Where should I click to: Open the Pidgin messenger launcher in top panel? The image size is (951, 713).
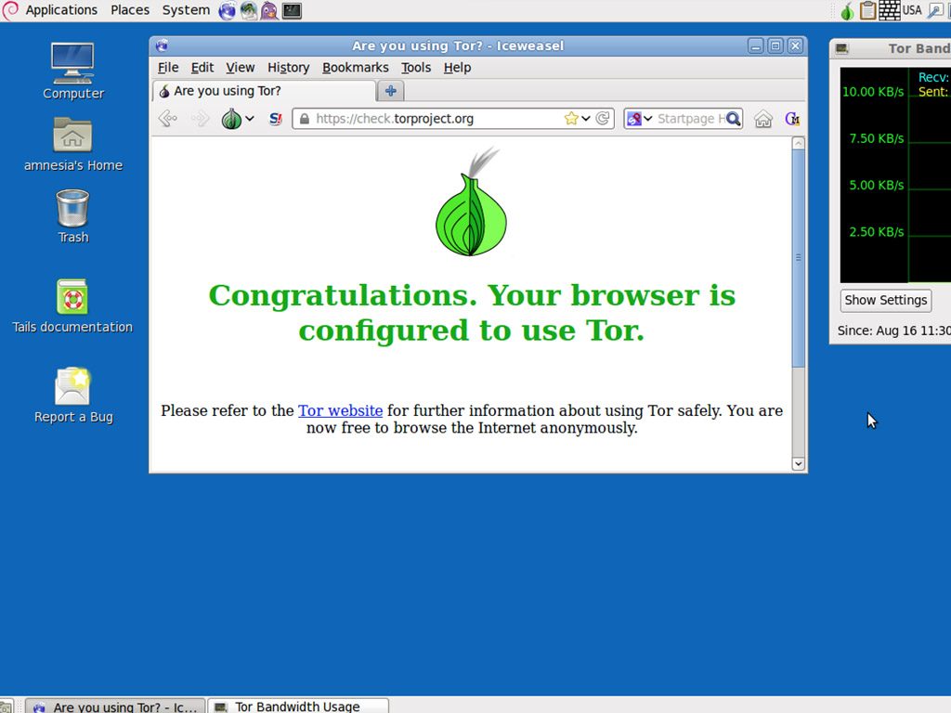pos(269,11)
